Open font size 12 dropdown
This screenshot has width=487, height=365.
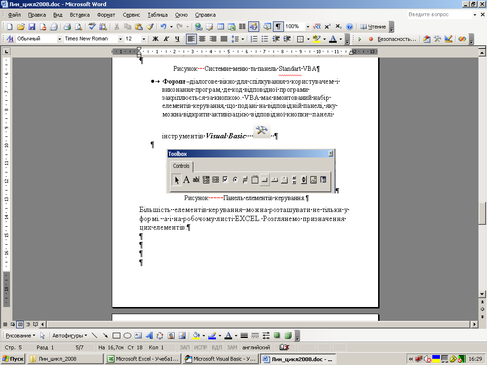pyautogui.click(x=144, y=39)
